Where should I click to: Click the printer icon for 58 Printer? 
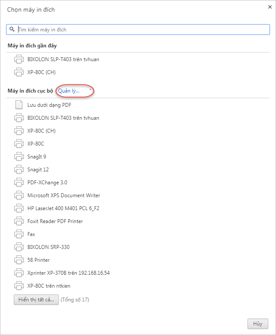coord(19,260)
